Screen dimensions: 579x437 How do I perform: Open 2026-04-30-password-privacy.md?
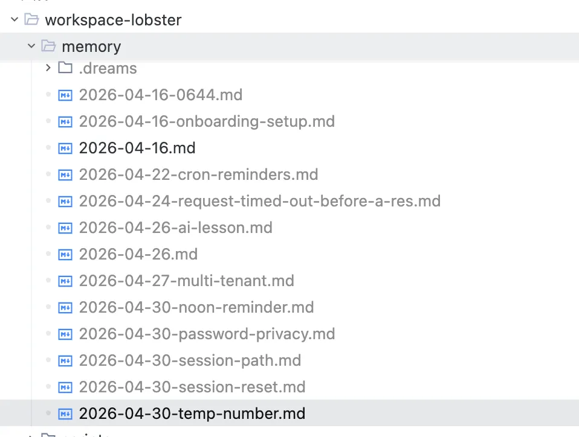click(x=207, y=334)
